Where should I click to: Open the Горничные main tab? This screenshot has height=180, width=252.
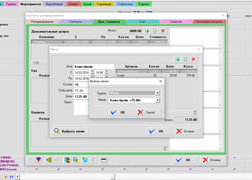[104, 4]
